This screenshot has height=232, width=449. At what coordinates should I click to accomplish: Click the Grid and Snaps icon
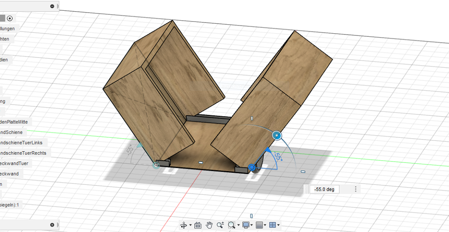(260, 225)
